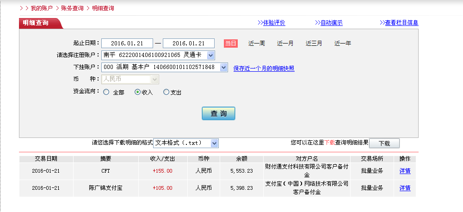
Task: Go to 账务查询 in the breadcrumb
Action: (72, 8)
